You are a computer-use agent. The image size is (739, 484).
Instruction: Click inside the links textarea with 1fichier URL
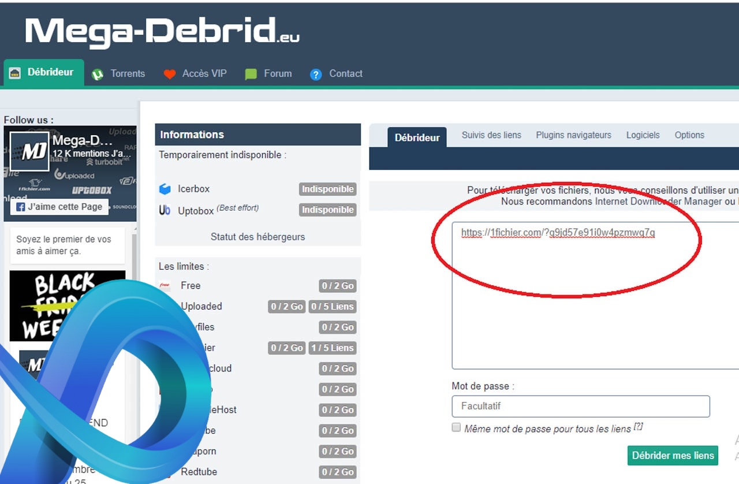(x=595, y=295)
